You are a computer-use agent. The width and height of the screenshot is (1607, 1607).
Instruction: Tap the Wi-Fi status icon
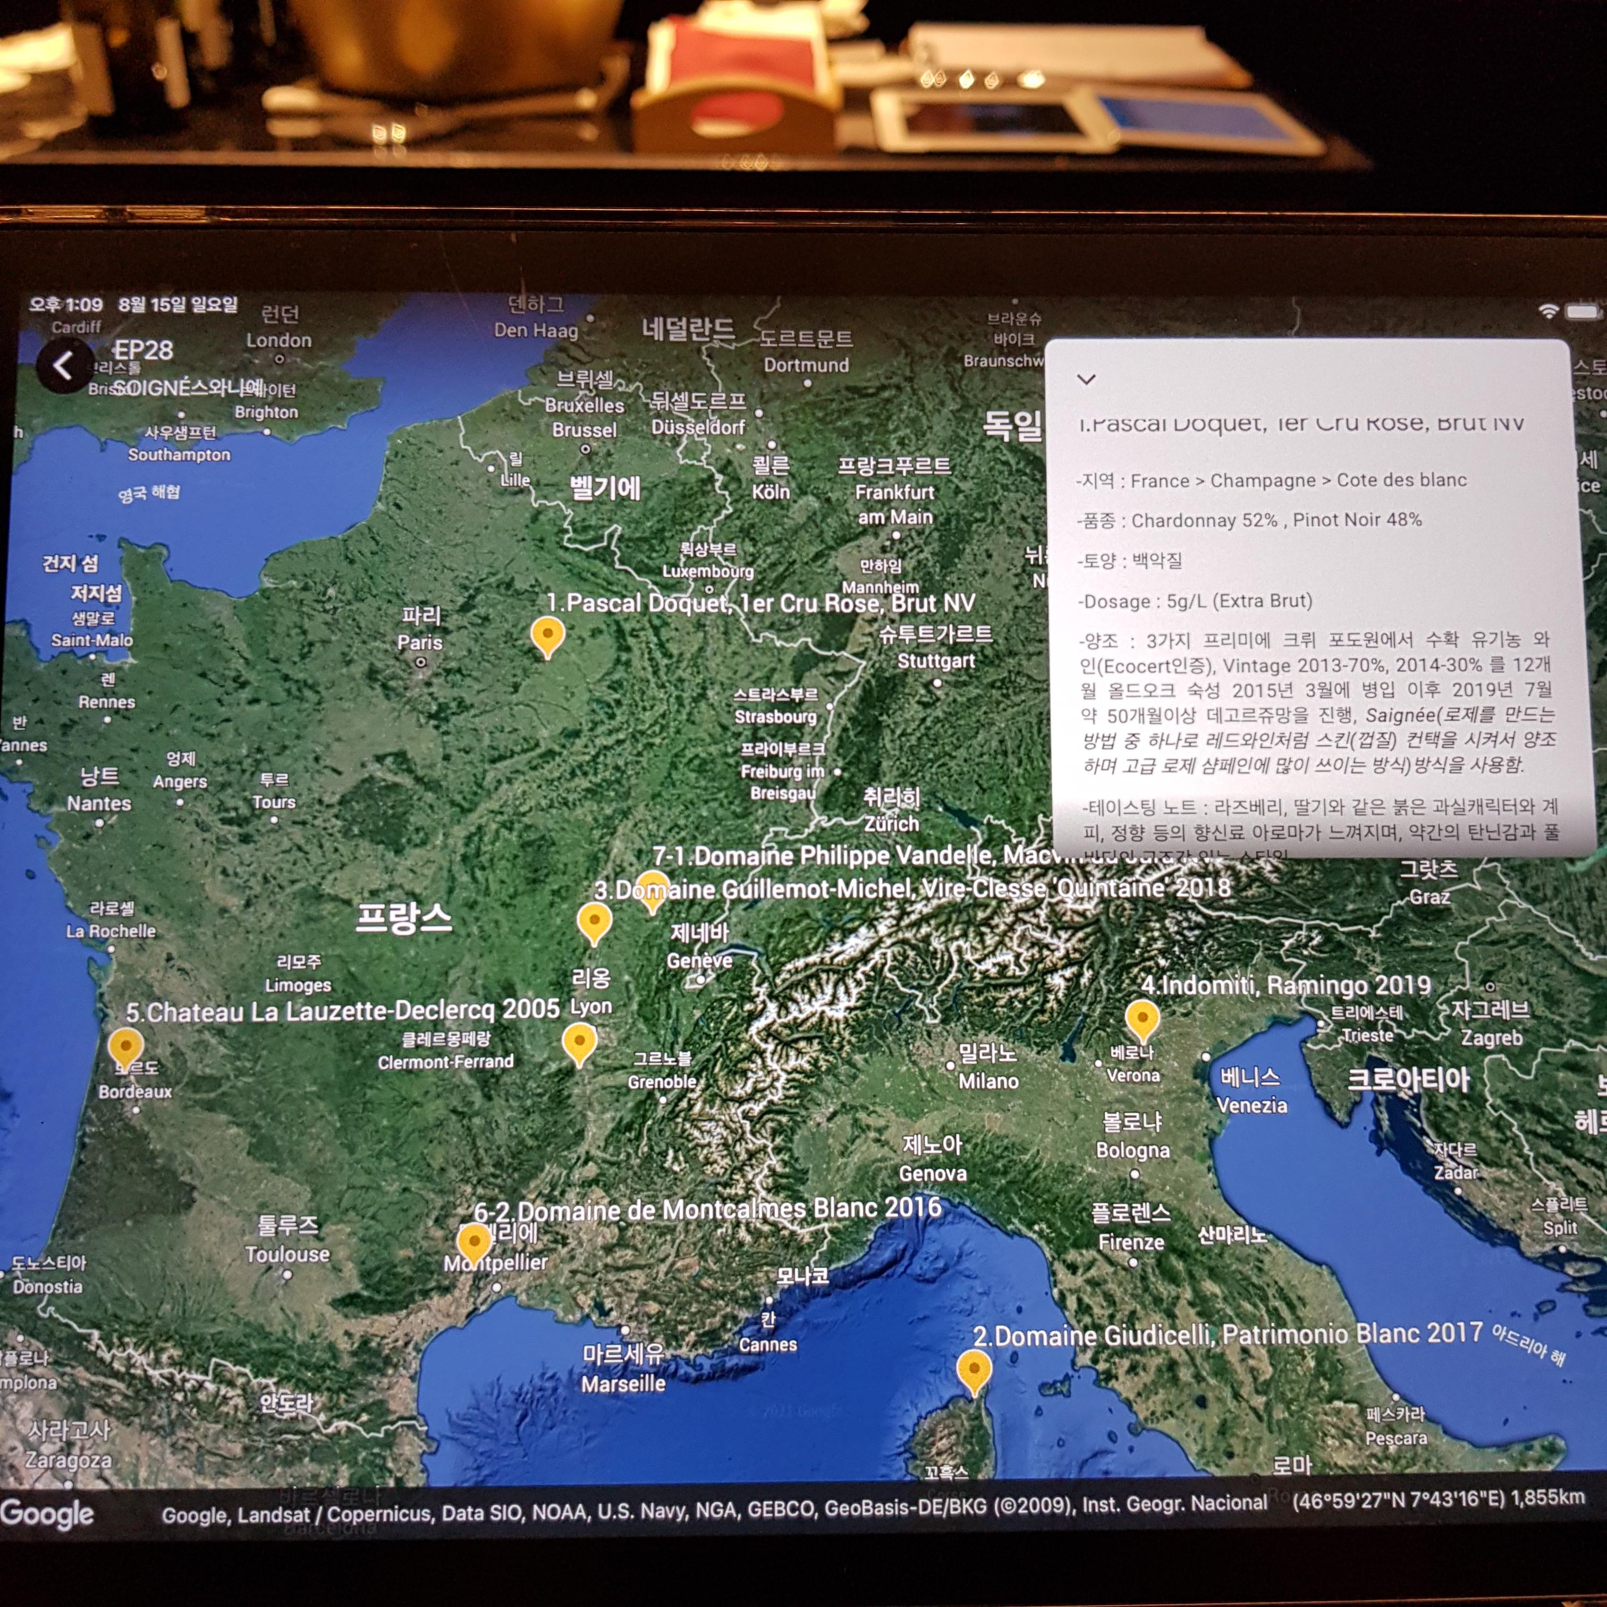[x=1548, y=311]
